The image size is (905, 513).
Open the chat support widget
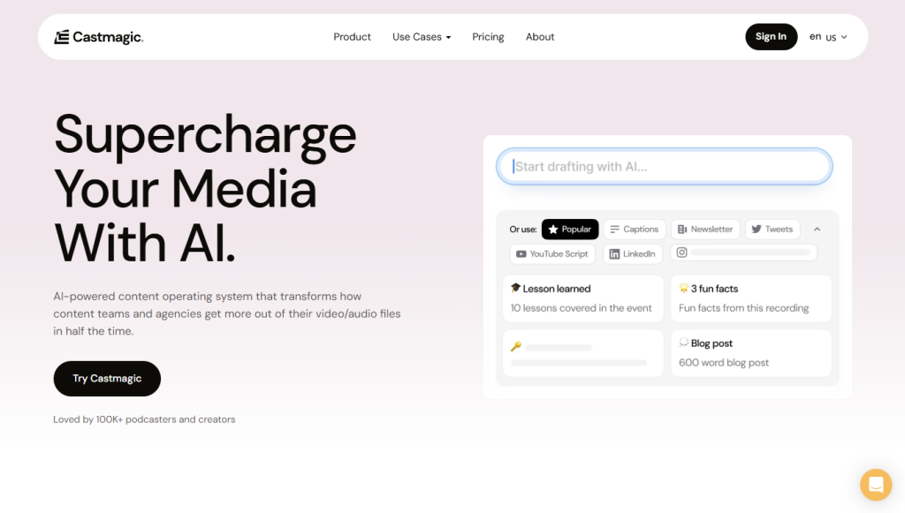(x=876, y=485)
